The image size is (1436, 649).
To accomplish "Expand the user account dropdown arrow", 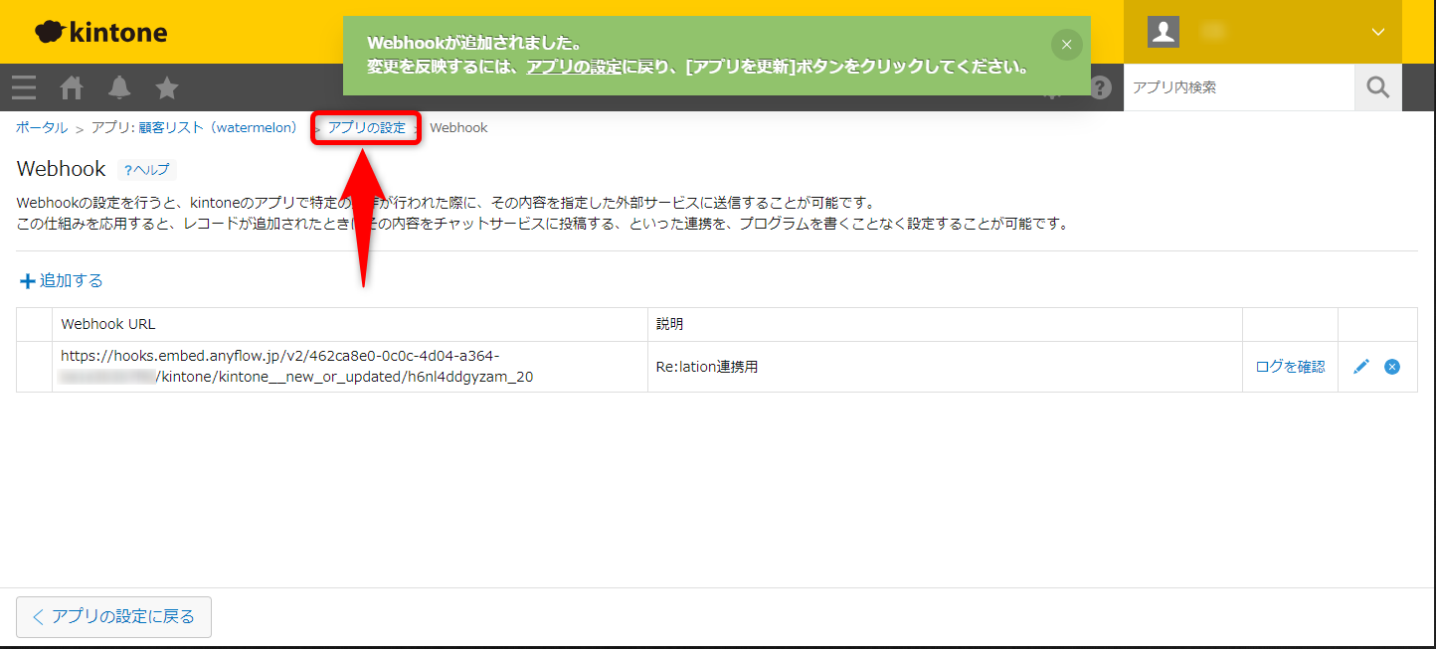I will click(1377, 32).
